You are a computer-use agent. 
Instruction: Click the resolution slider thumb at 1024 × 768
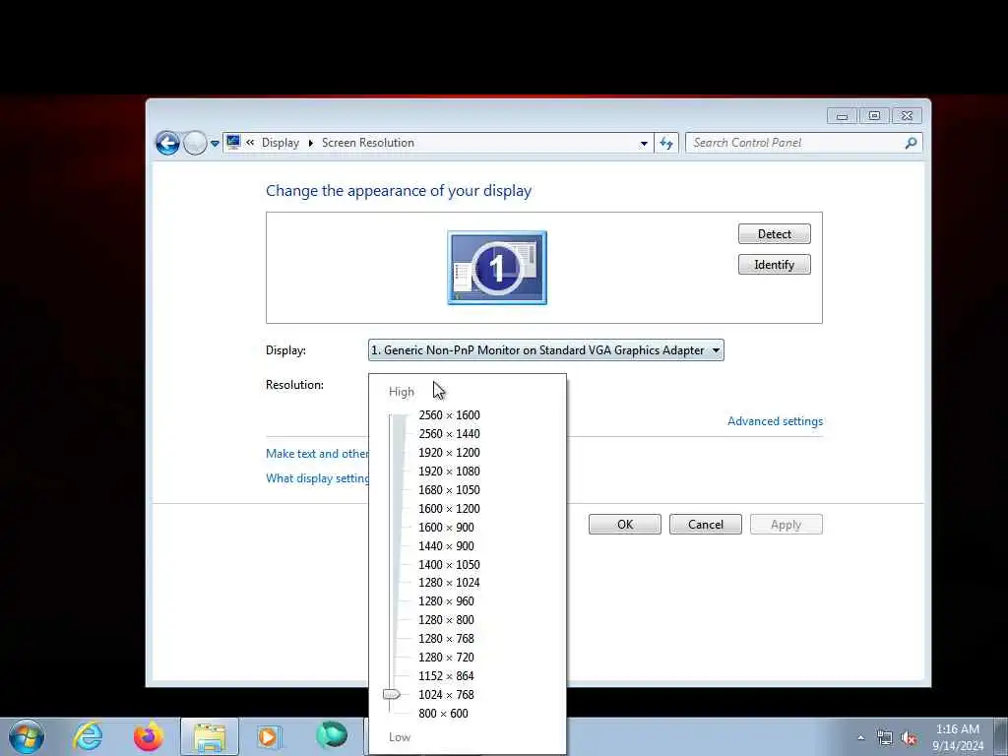click(391, 694)
